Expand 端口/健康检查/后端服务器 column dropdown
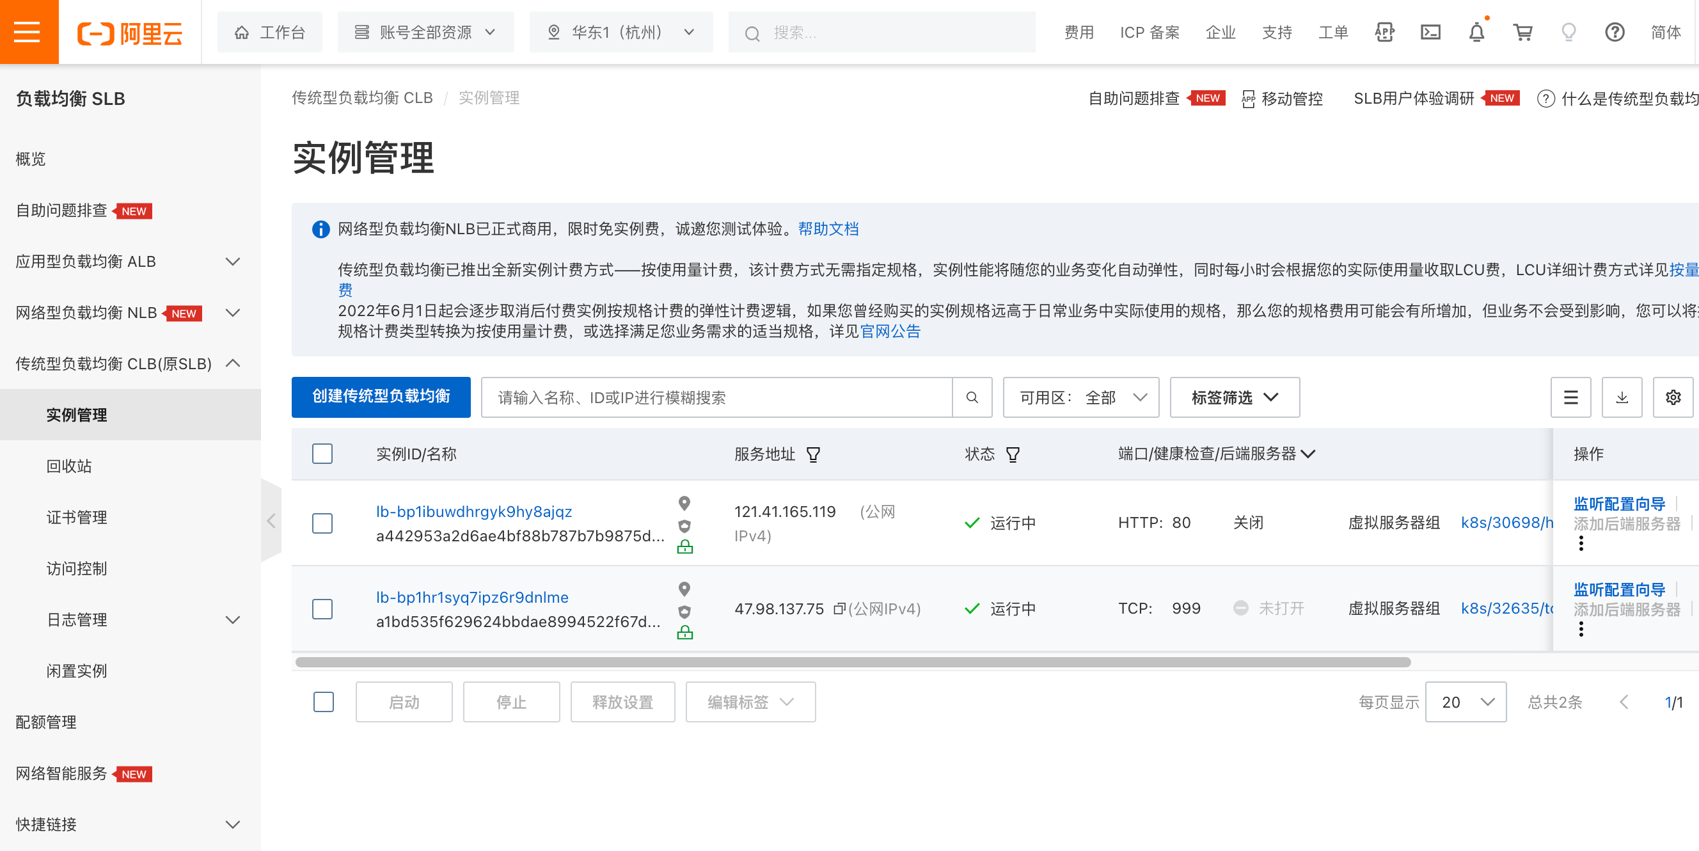 click(x=1308, y=454)
